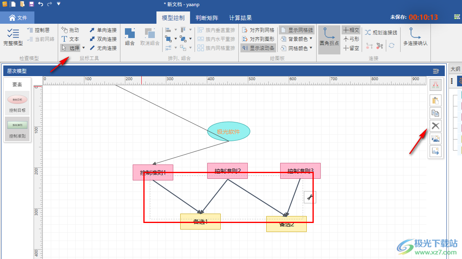Click the copy icon in side toolbar
The image size is (462, 259).
435,113
